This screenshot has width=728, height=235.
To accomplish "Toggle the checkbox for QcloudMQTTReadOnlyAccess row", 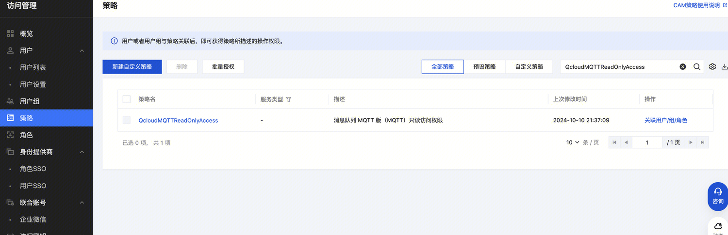I will click(x=127, y=120).
